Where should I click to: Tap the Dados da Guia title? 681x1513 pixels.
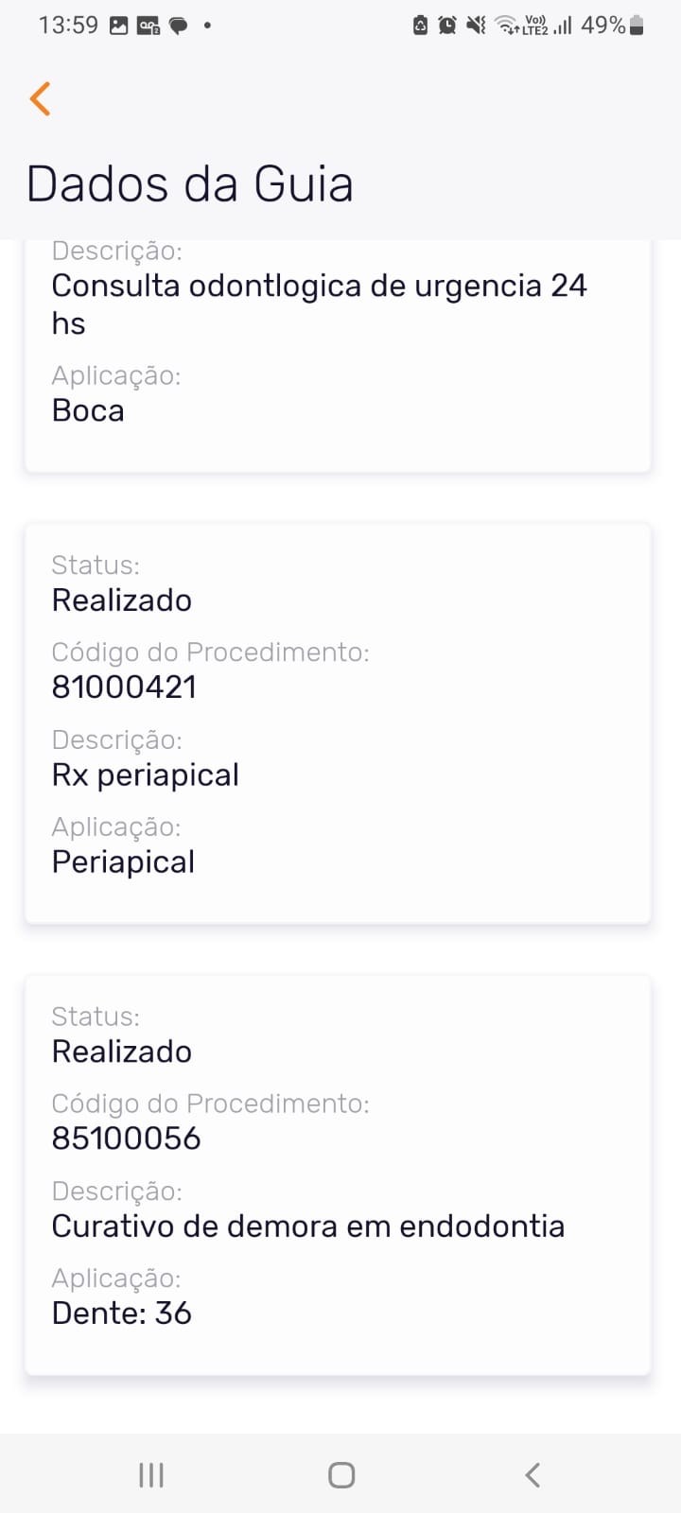190,183
